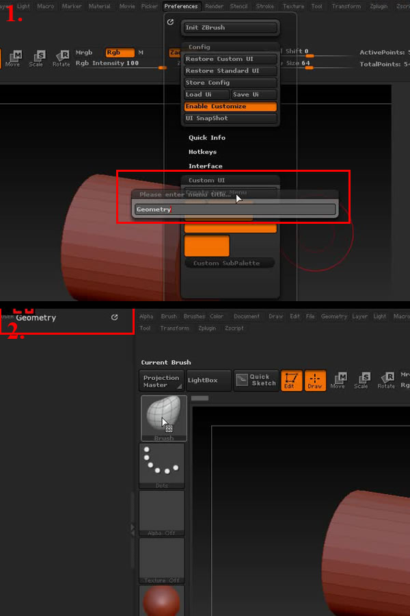Image resolution: width=410 pixels, height=616 pixels.
Task: Expand the Hotkeys section
Action: 202,152
